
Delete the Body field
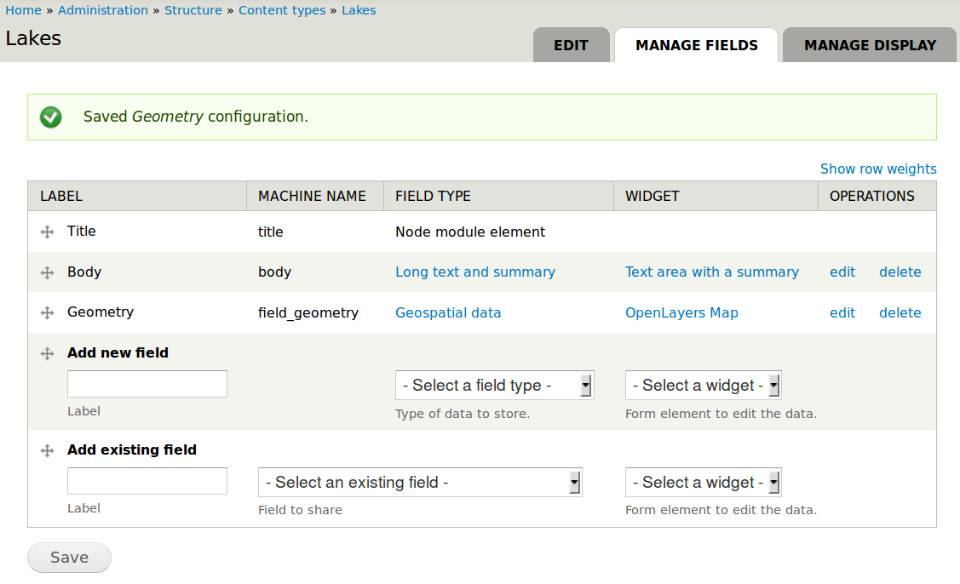click(900, 272)
